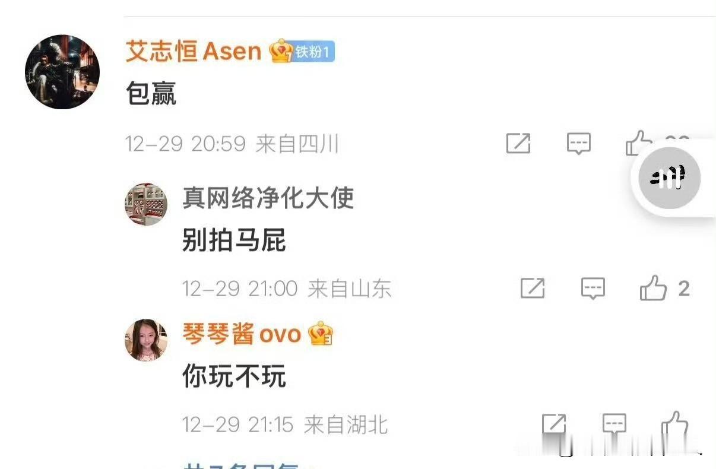
Task: Open 艾志恒 Asen's profile avatar
Action: click(x=62, y=72)
